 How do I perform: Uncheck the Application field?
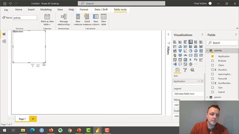[212, 56]
